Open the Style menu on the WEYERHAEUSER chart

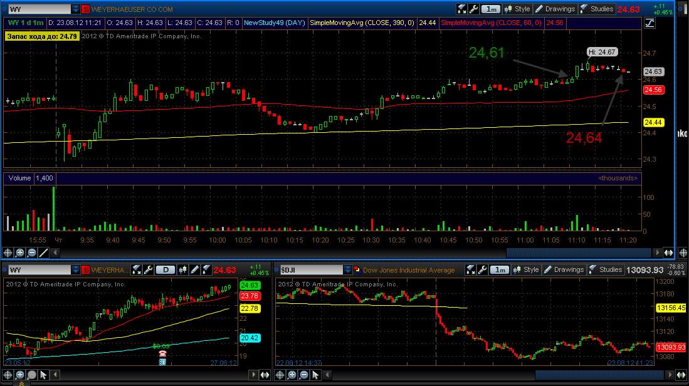pos(518,9)
